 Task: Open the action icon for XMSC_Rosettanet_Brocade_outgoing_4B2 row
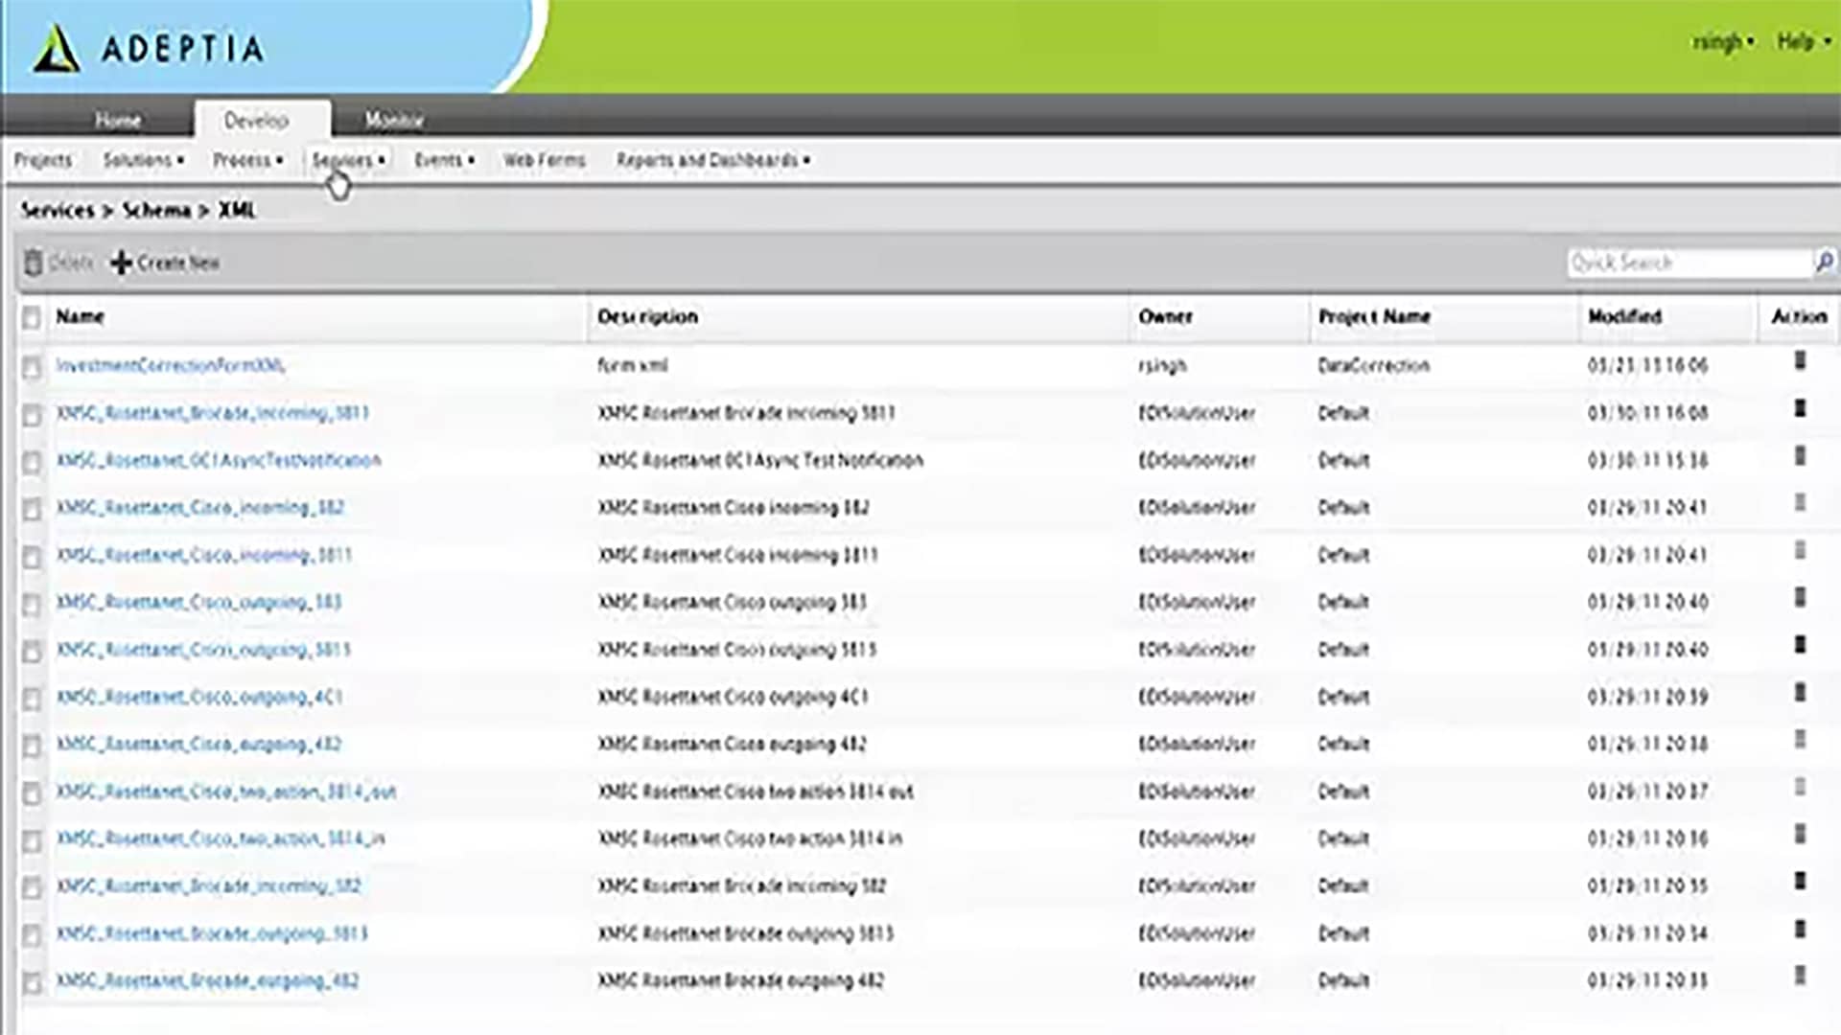(x=1800, y=977)
